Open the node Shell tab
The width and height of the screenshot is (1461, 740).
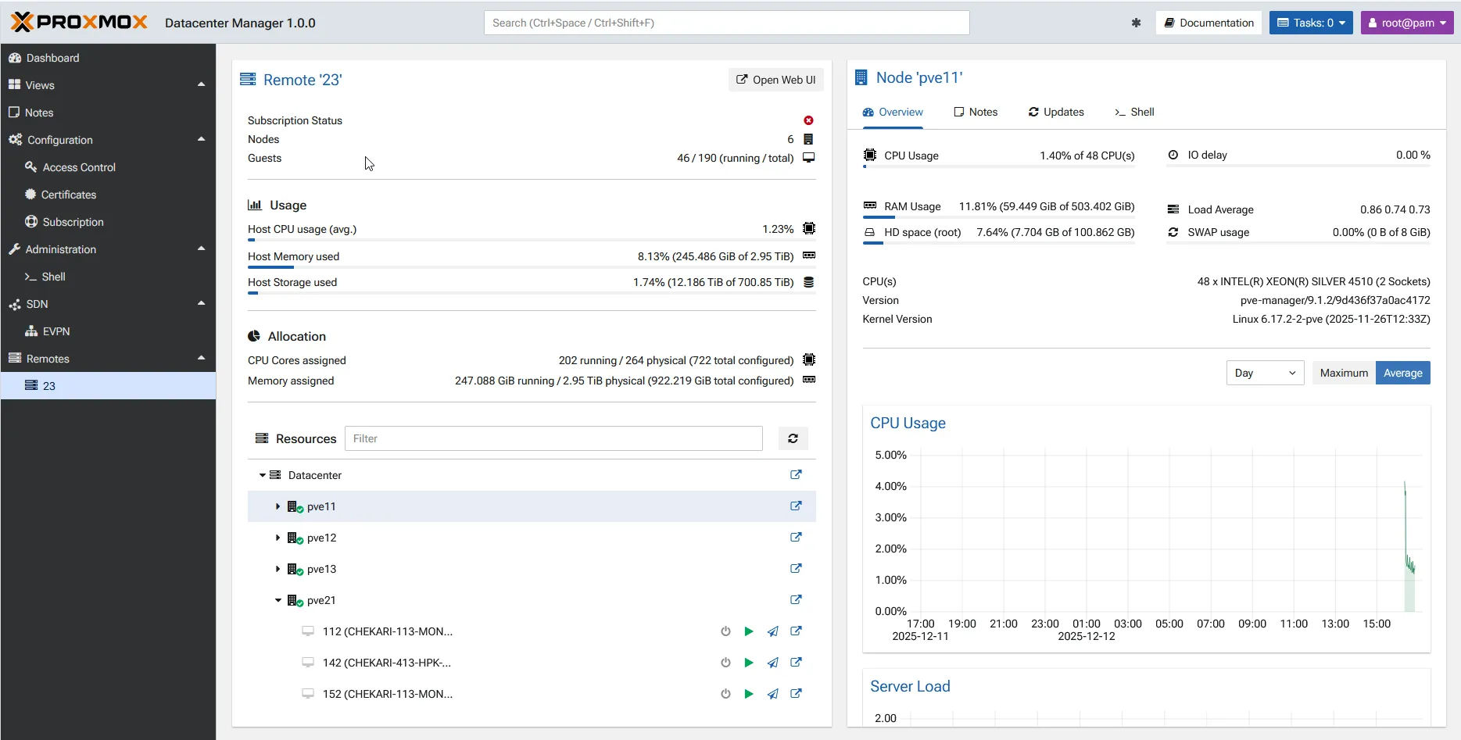pos(1134,112)
